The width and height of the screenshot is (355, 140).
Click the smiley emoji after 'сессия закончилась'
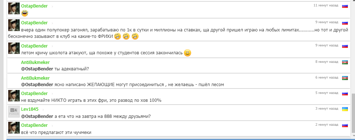[188, 53]
